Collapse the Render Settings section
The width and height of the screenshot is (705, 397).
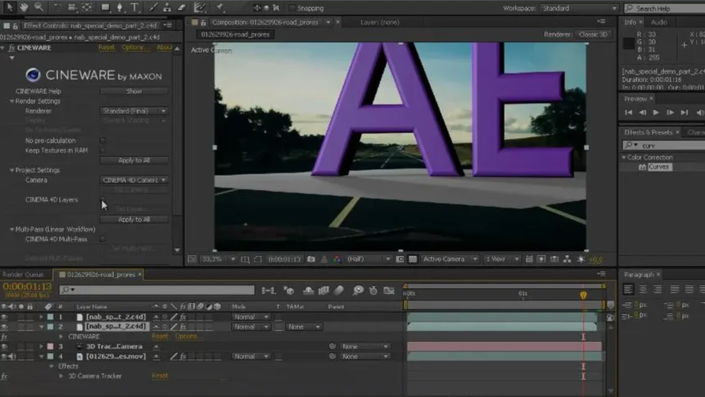click(12, 101)
